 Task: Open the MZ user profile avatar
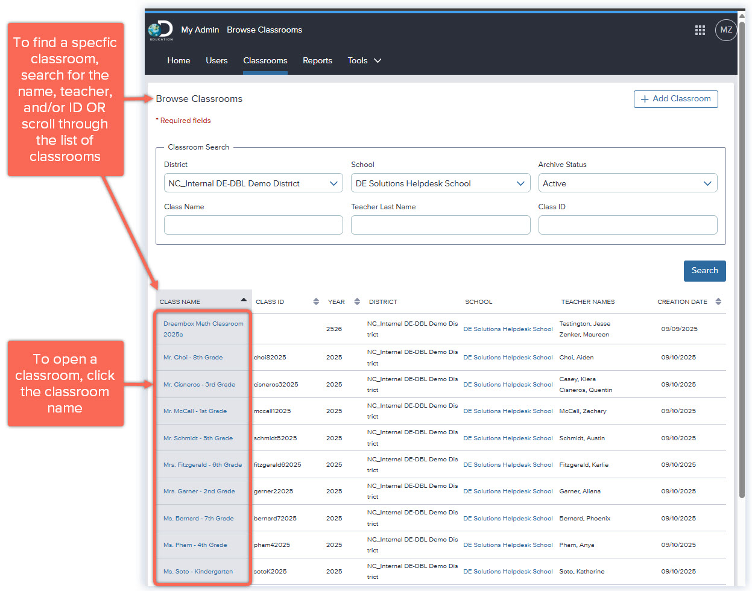coord(725,30)
